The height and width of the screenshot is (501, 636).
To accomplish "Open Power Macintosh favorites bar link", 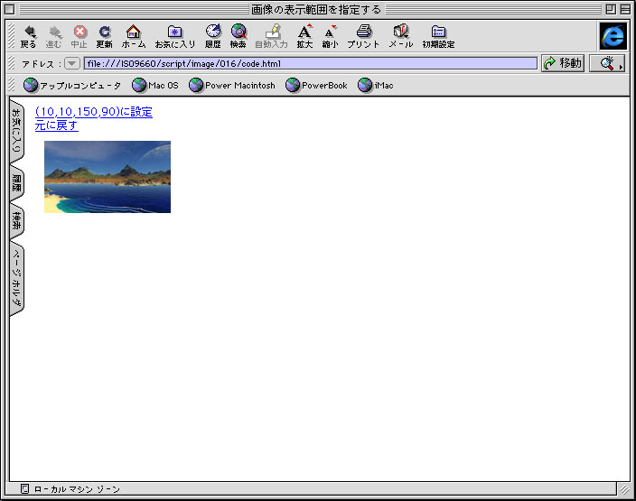I will point(231,85).
